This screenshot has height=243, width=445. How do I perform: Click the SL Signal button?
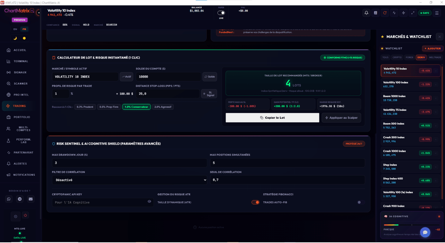point(209,94)
